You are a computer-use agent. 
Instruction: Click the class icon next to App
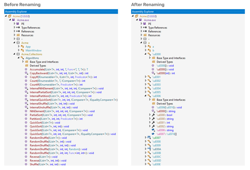(x=22, y=47)
